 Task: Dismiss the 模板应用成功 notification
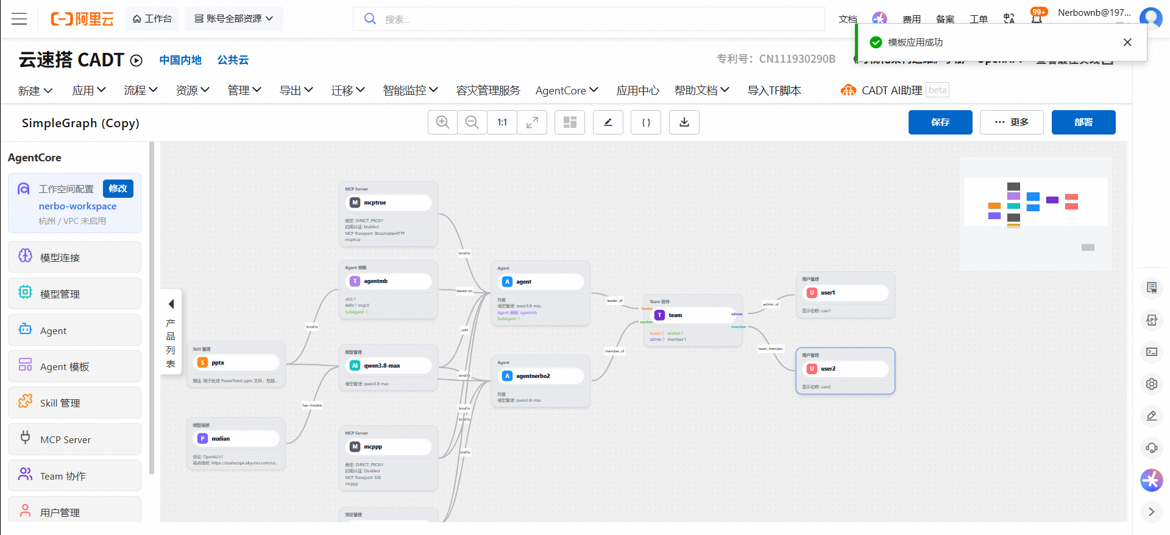pos(1127,42)
